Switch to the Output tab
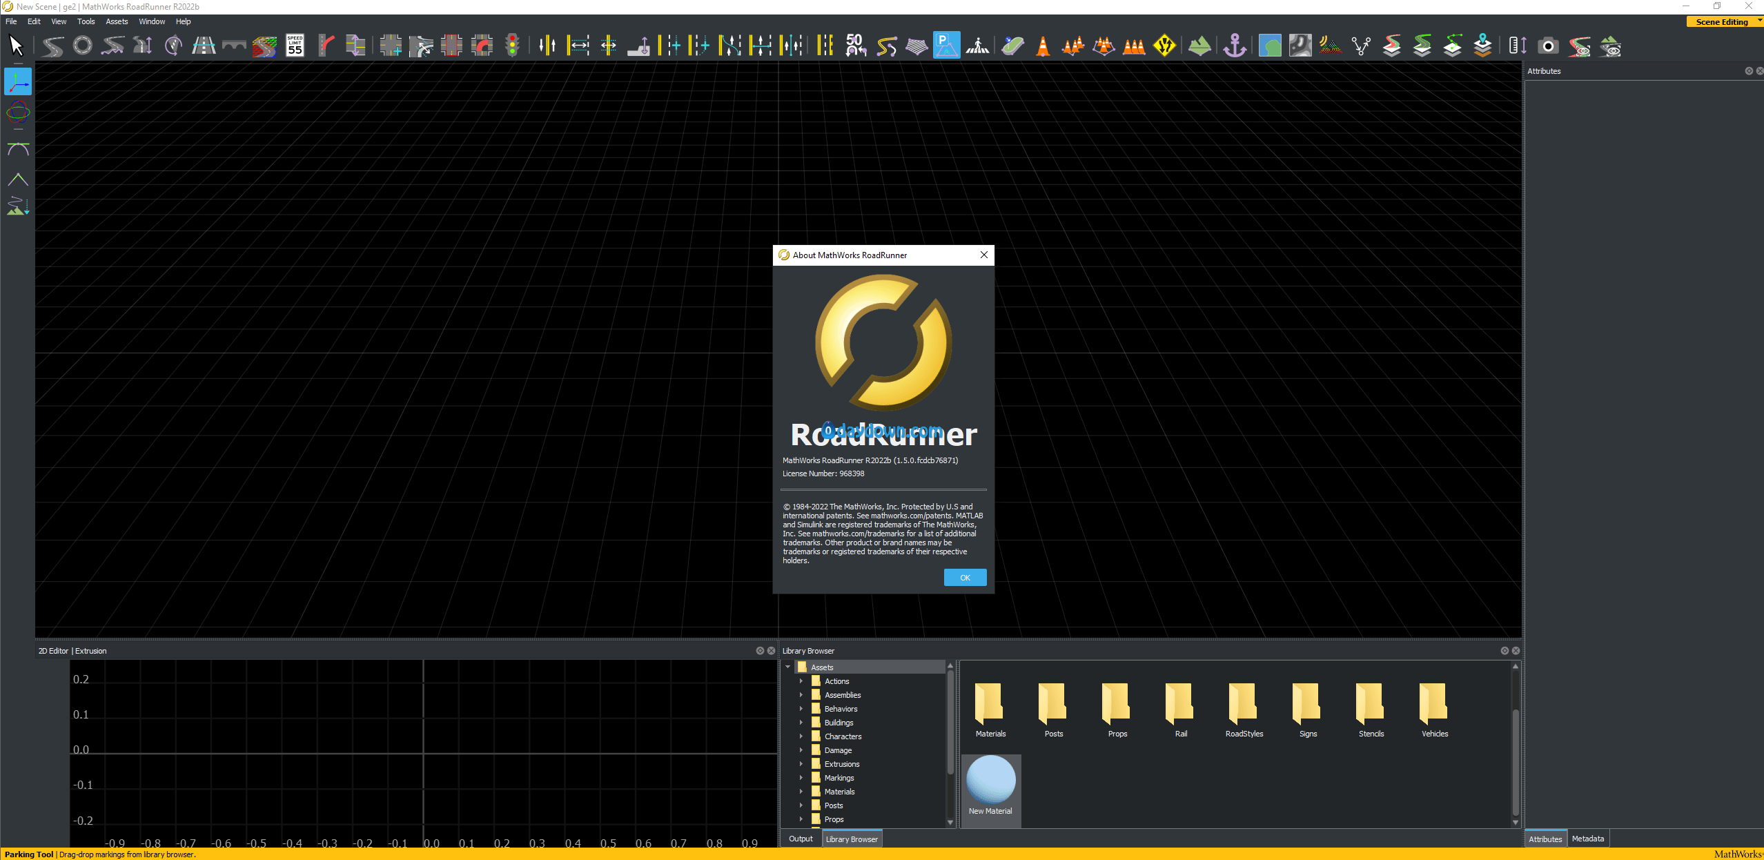The height and width of the screenshot is (860, 1764). pos(801,839)
